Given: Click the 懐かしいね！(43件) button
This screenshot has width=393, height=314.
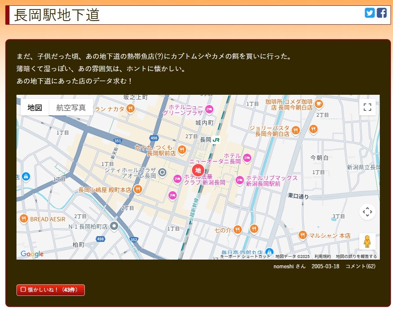Looking at the screenshot, I should pyautogui.click(x=51, y=290).
